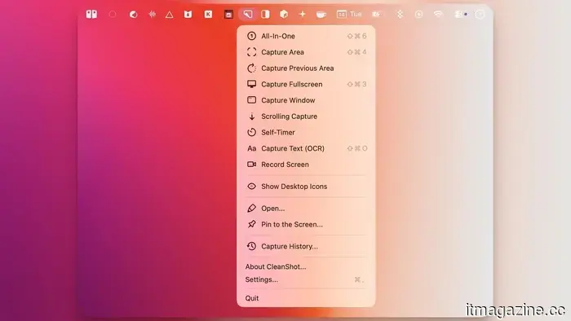Choose Open... in the menu
Viewport: 571px width, 321px height.
click(306, 209)
